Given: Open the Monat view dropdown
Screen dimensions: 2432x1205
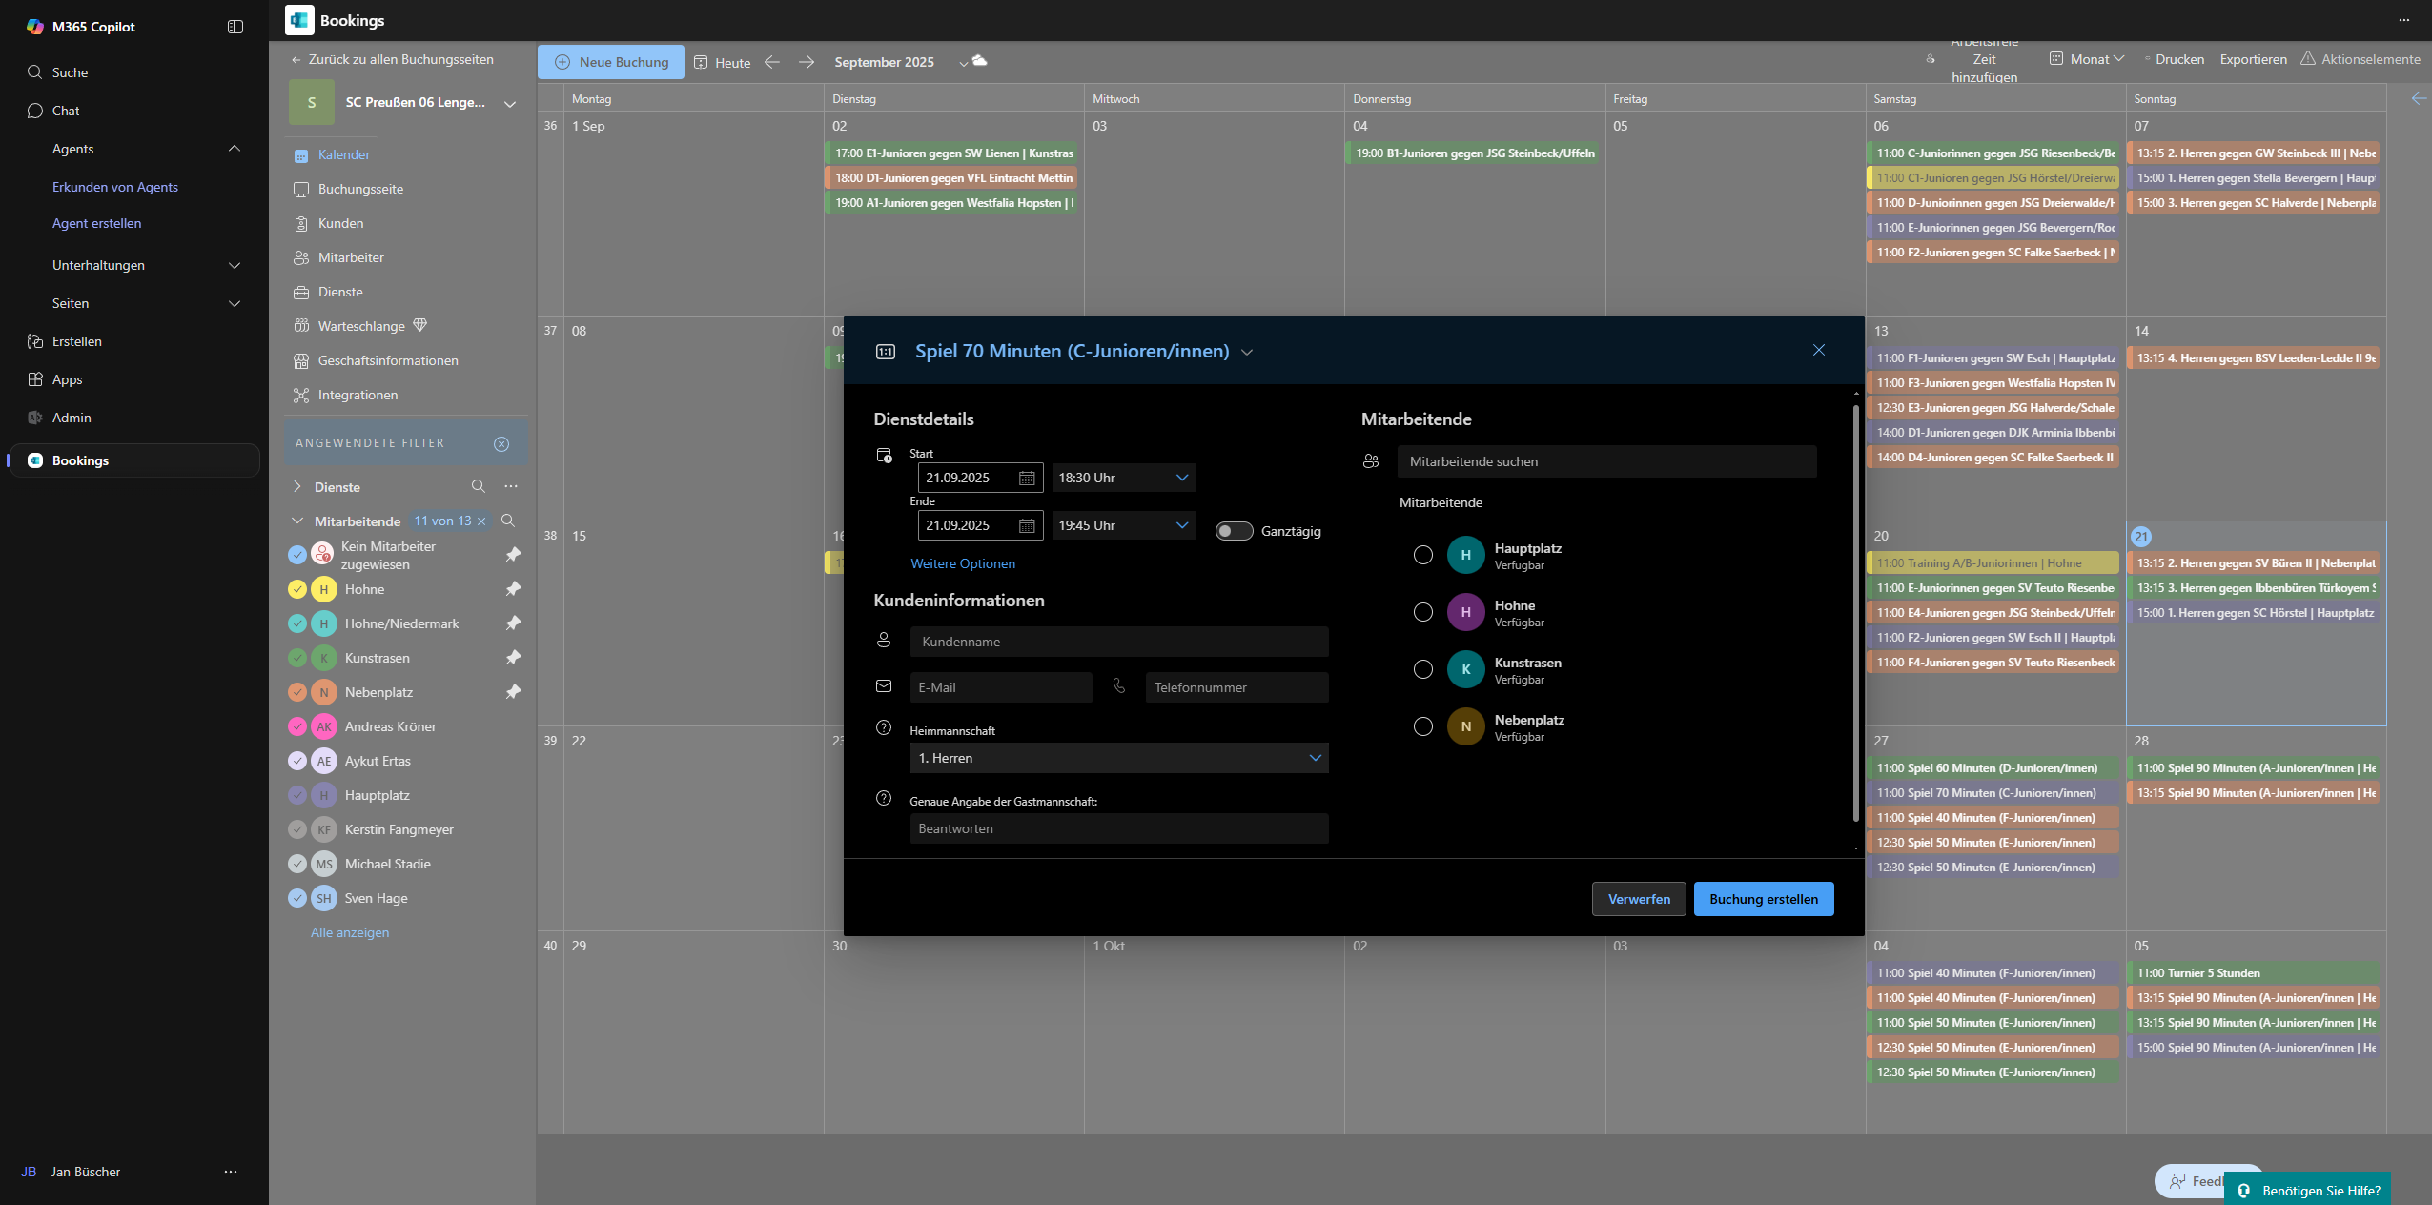Looking at the screenshot, I should click(x=2088, y=59).
